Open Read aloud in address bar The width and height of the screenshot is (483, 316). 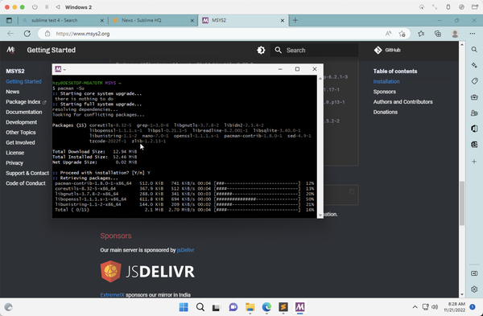389,34
